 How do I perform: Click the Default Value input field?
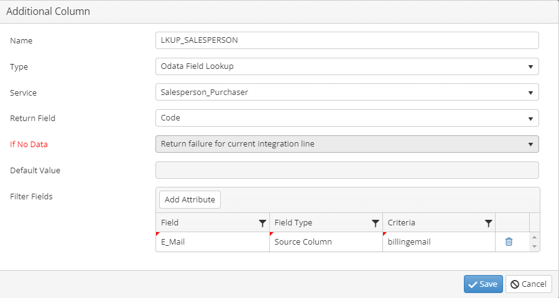coord(347,170)
